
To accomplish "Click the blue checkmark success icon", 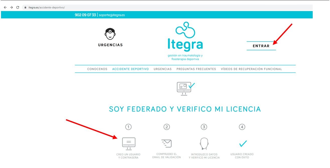I will pyautogui.click(x=243, y=143).
